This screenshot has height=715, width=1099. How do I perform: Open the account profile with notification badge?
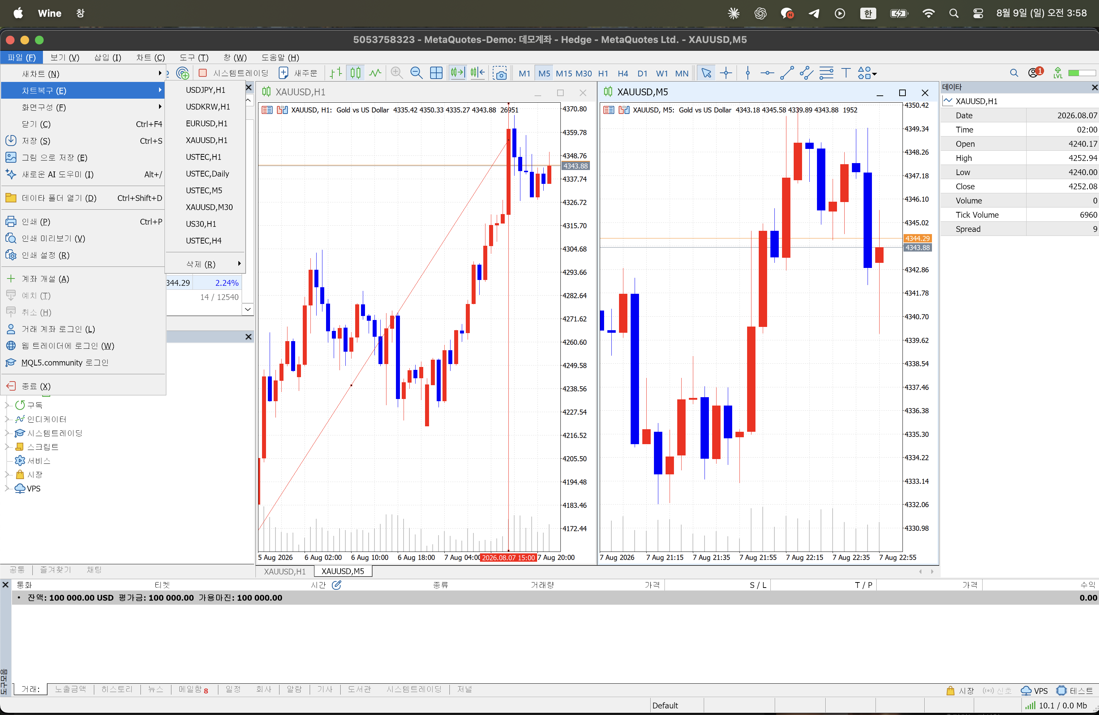(x=1035, y=72)
